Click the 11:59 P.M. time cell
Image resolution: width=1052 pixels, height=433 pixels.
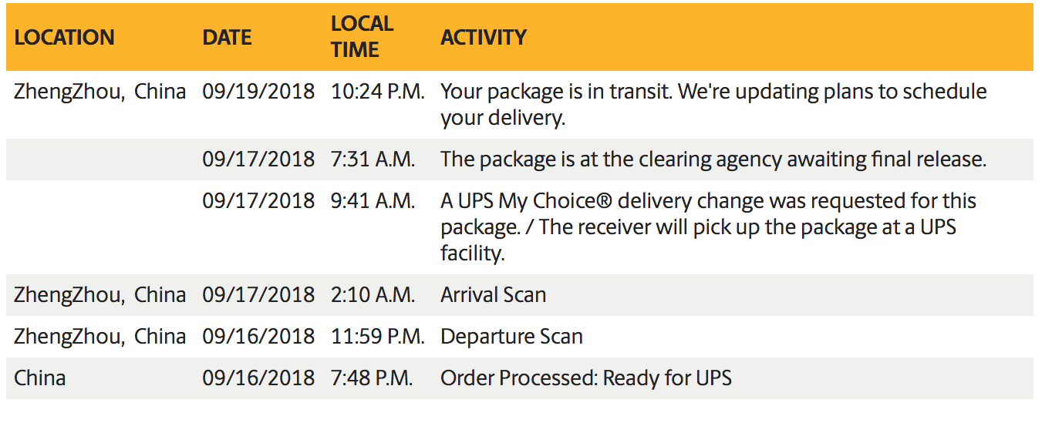coord(378,336)
